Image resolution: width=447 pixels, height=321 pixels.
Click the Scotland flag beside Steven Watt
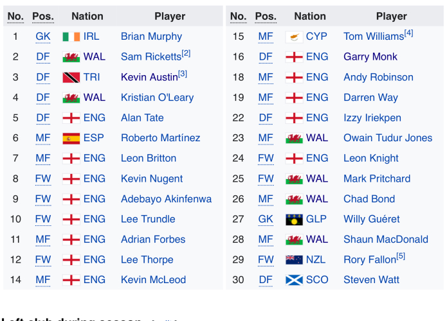294,281
